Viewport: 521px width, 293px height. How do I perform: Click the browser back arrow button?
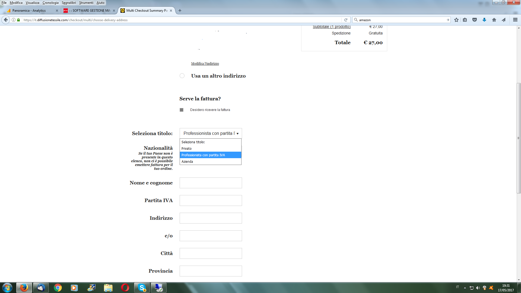point(6,20)
